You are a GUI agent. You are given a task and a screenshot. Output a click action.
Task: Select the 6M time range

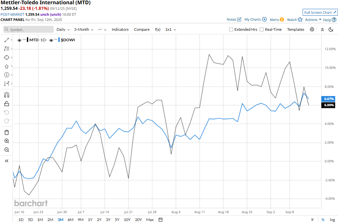(70, 220)
